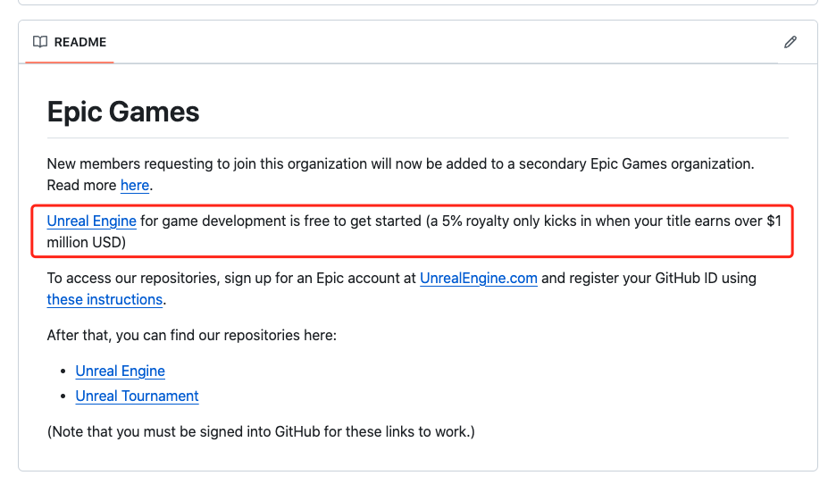
Task: Visit the UnrealEngine.com link
Action: tap(479, 278)
